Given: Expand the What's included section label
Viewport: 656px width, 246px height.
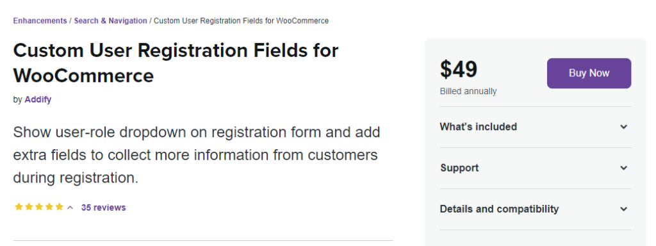Looking at the screenshot, I should pyautogui.click(x=478, y=127).
